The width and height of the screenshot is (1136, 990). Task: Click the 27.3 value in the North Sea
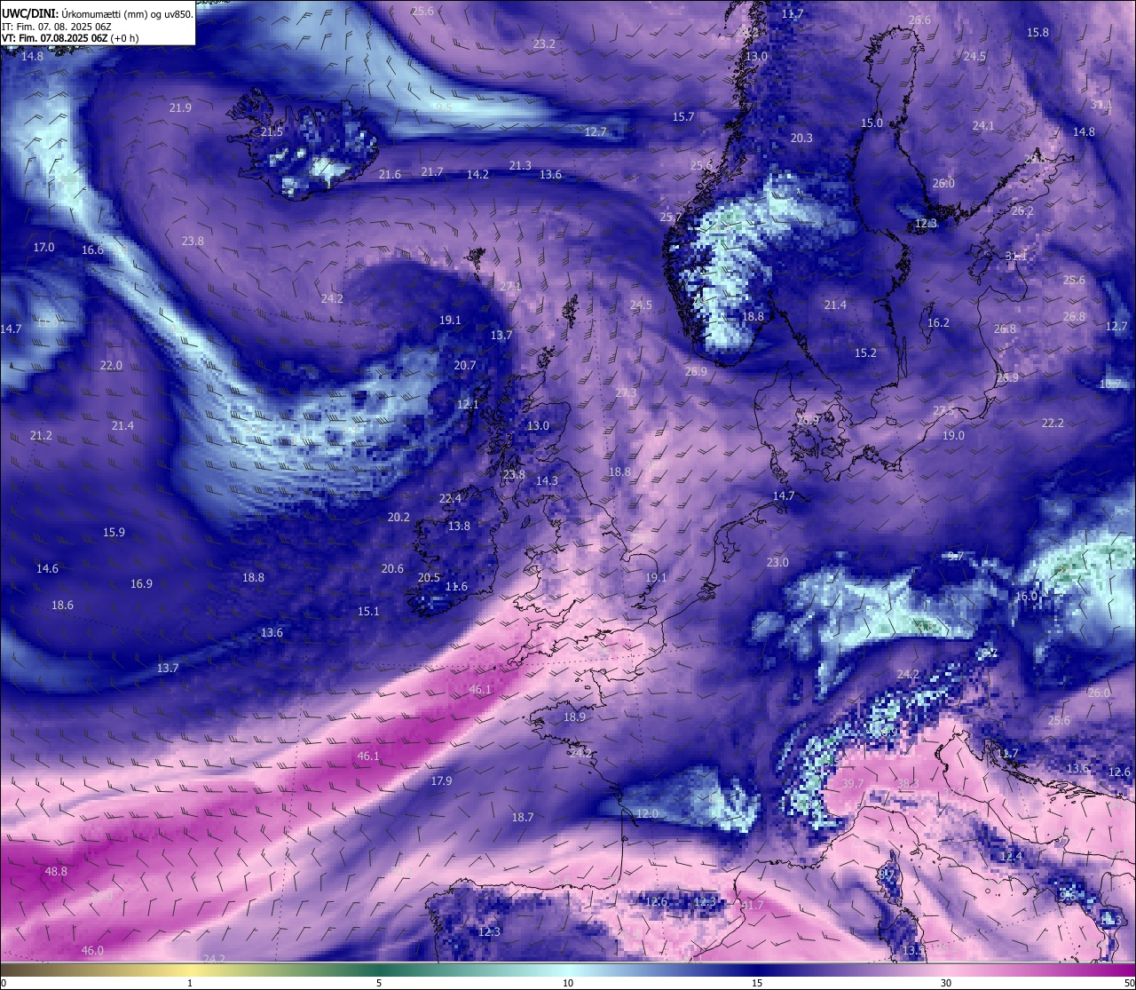tap(626, 393)
